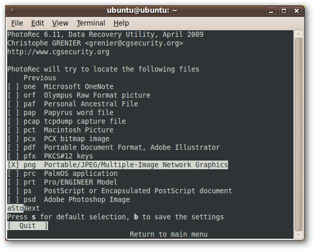Click Previous to scroll the file list up

pos(39,78)
